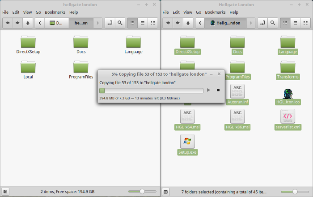Screen dimensions: 313x197
Task: Select DirectXSetup folder in right window
Action: 187,45
